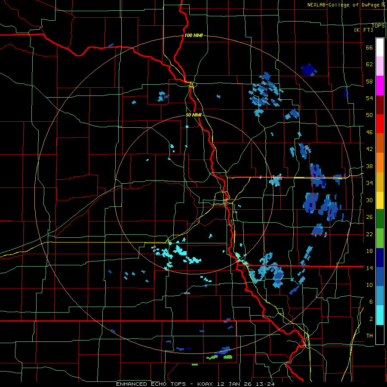Click the navy blue legend swatch
The width and height of the screenshot is (387, 387).
click(x=380, y=258)
